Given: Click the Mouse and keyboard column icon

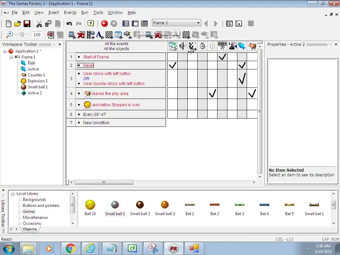Looking at the screenshot, I should tap(222, 46).
